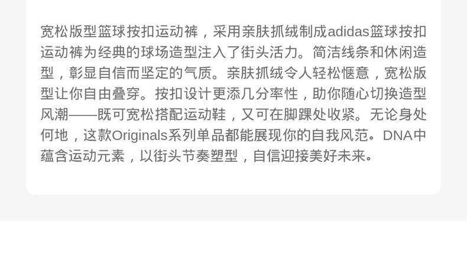Screen dimensions: 467x263
Task: Click the phrase "彰显自信而坚定的气质"
Action: point(141,73)
